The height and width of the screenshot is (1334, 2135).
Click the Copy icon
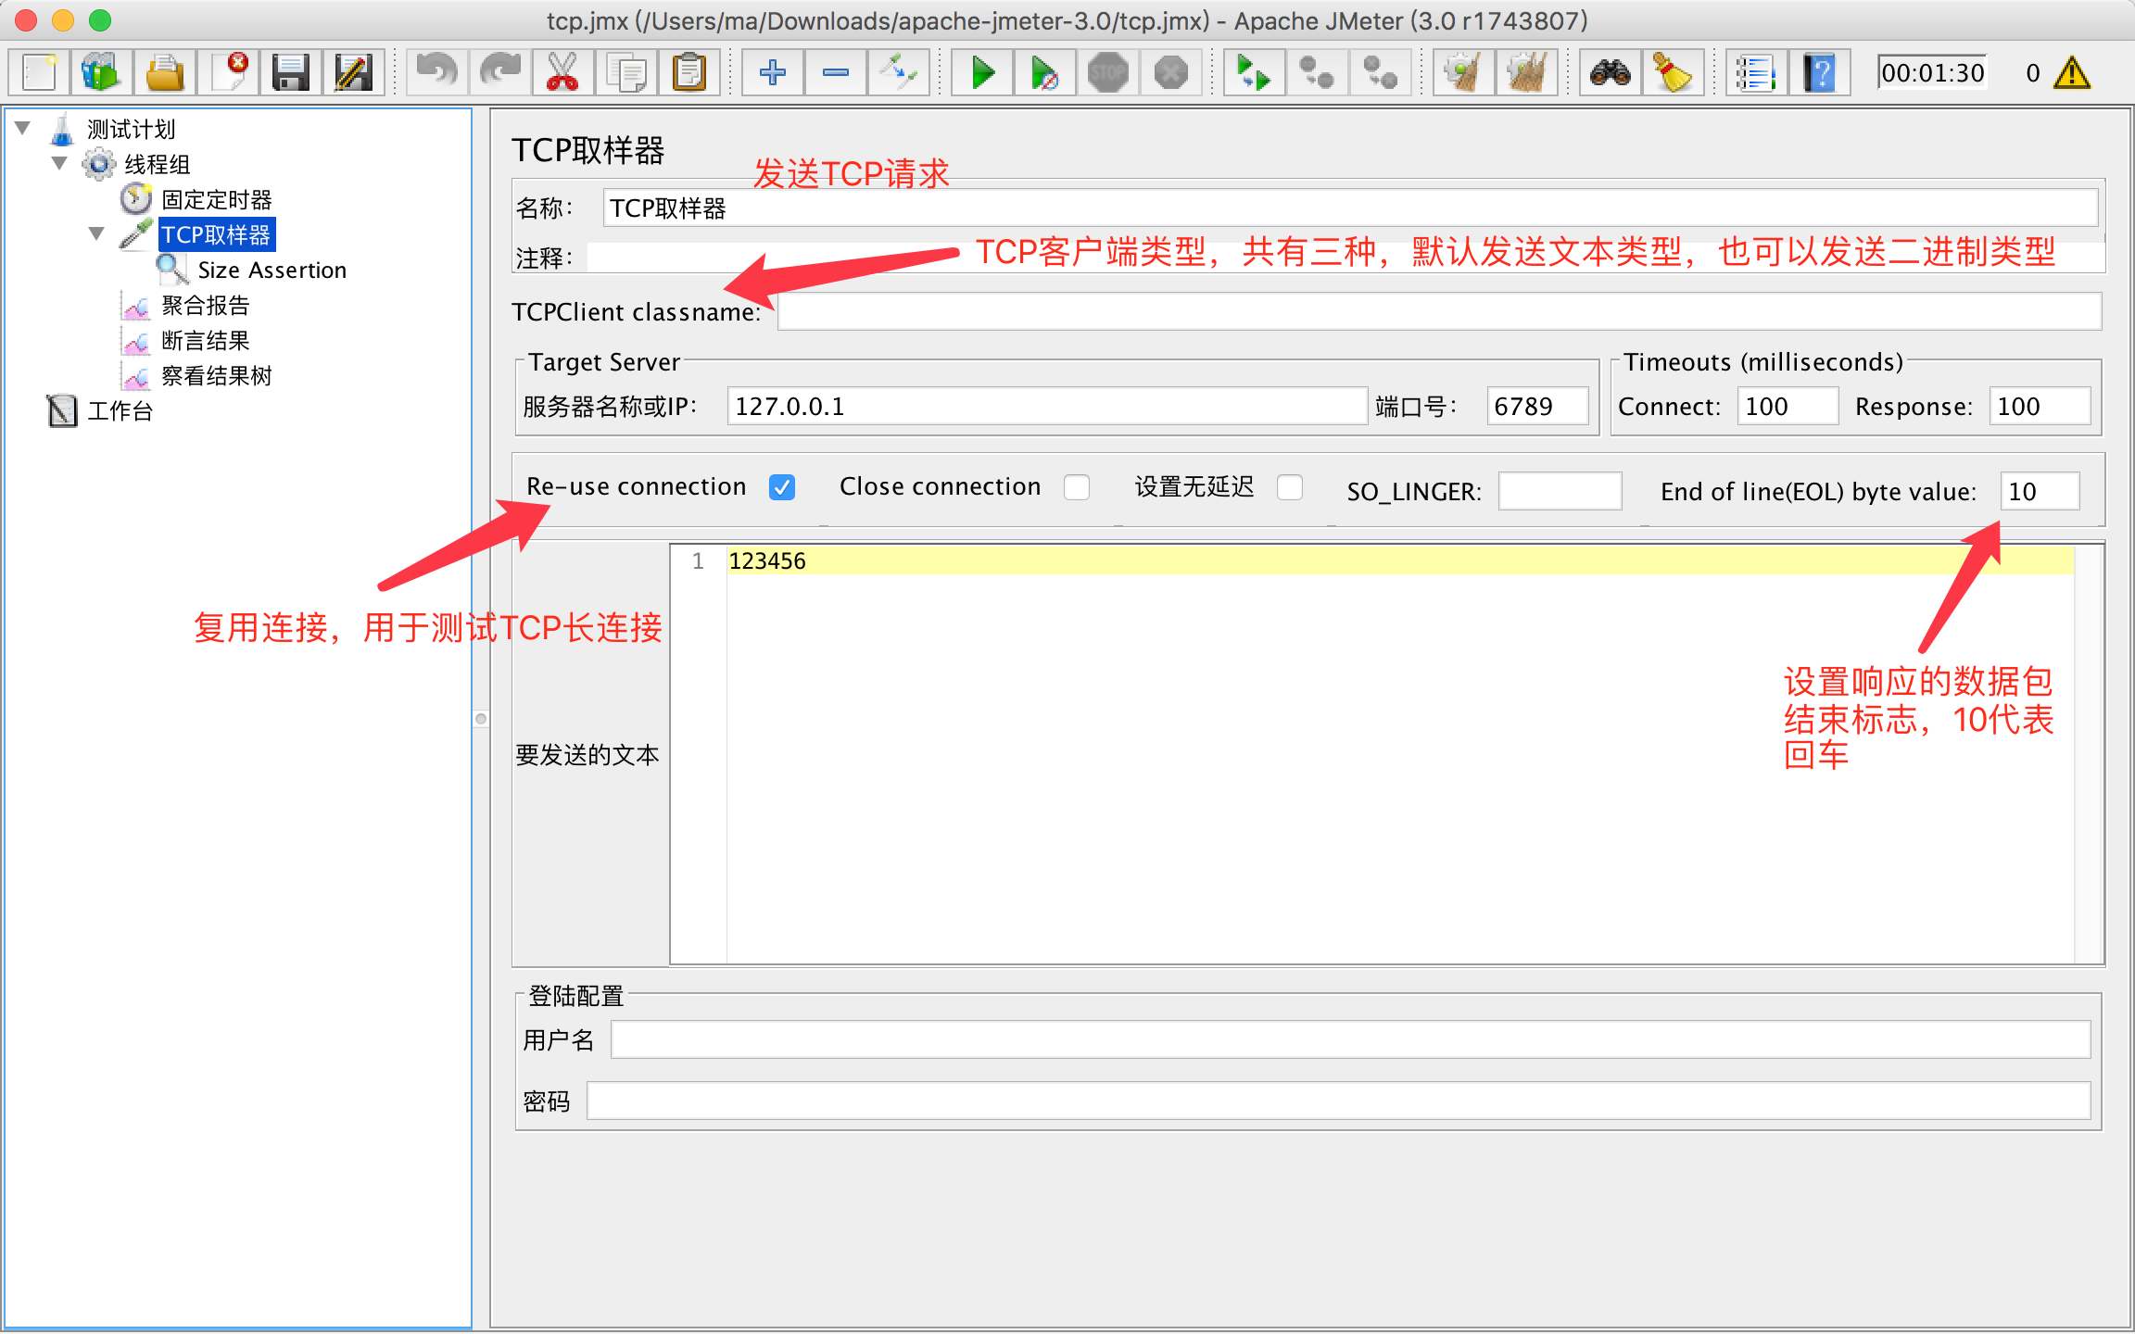(626, 72)
